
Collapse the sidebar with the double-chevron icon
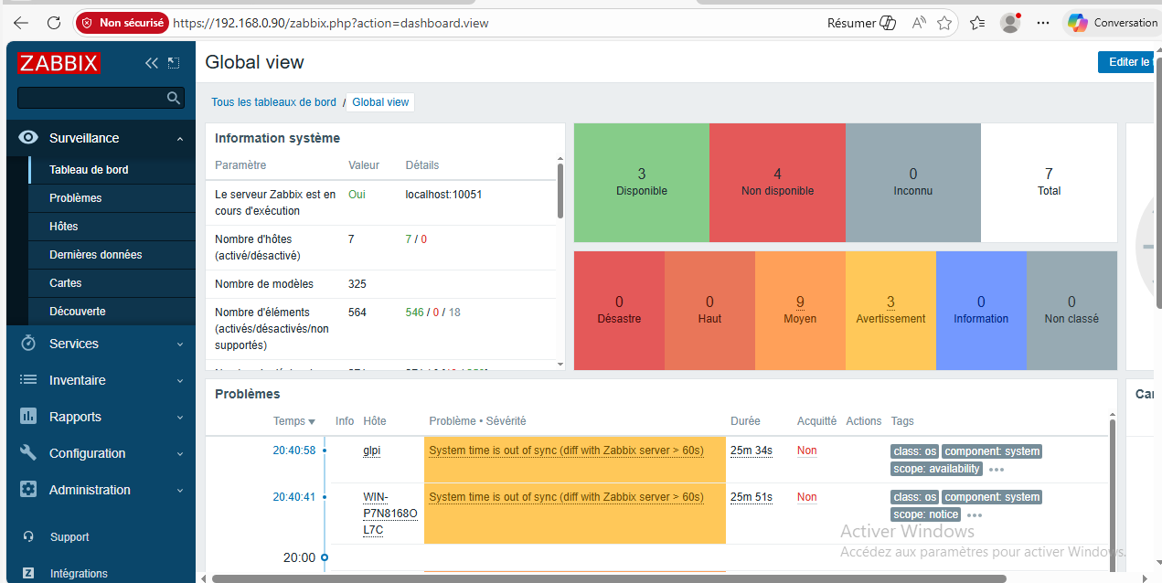click(151, 63)
